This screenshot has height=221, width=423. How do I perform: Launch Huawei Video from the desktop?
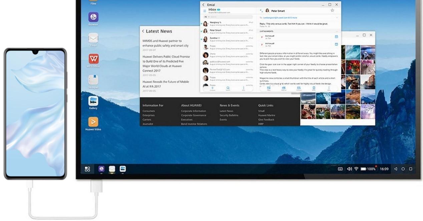coord(93,122)
